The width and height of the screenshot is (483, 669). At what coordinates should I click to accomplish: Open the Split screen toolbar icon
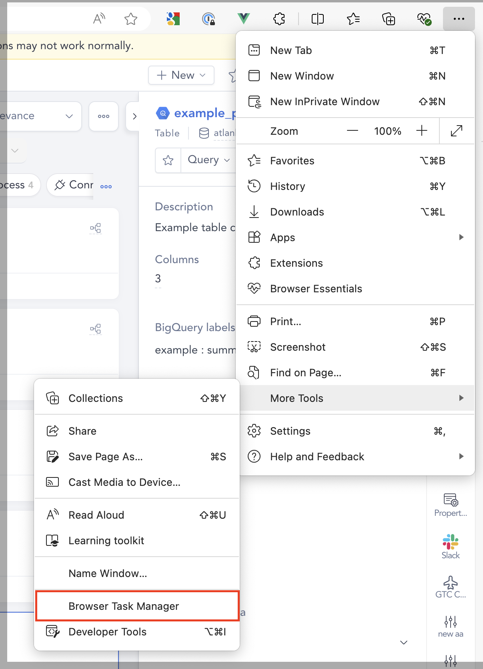(318, 19)
